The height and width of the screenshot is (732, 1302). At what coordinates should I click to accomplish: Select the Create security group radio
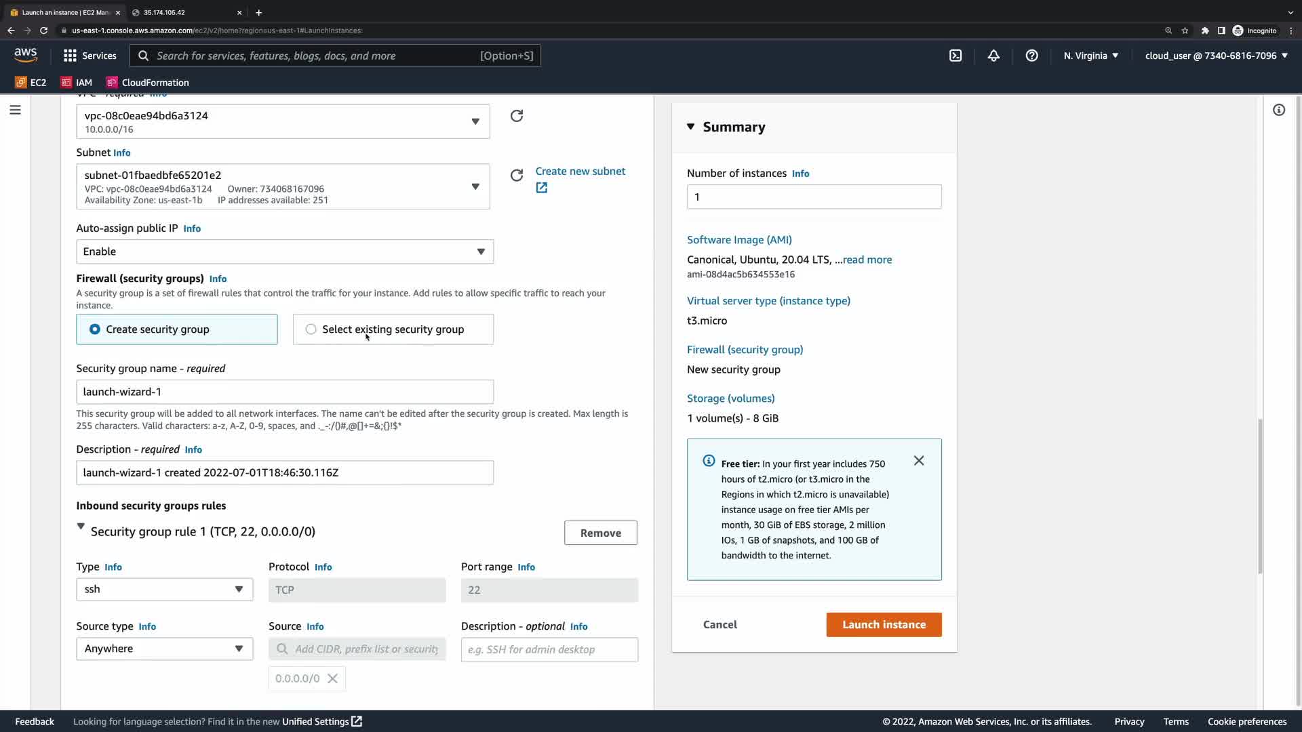point(95,329)
